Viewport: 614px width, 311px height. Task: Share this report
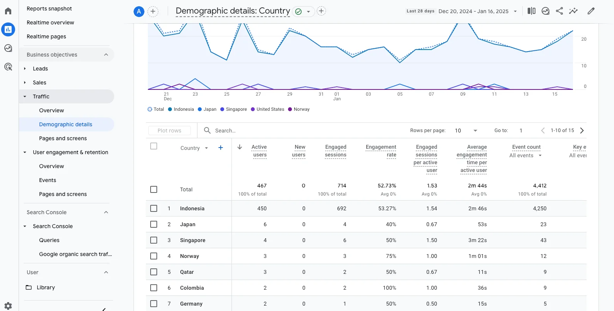point(559,11)
